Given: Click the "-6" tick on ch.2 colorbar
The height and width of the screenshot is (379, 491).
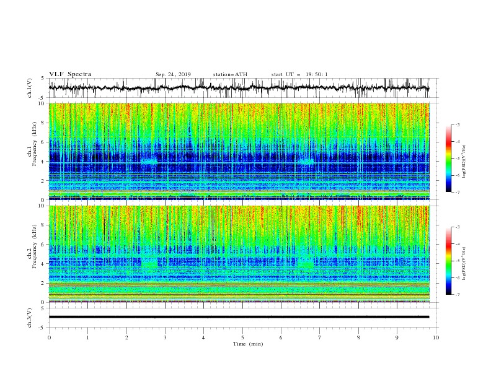Looking at the screenshot, I should [x=457, y=277].
